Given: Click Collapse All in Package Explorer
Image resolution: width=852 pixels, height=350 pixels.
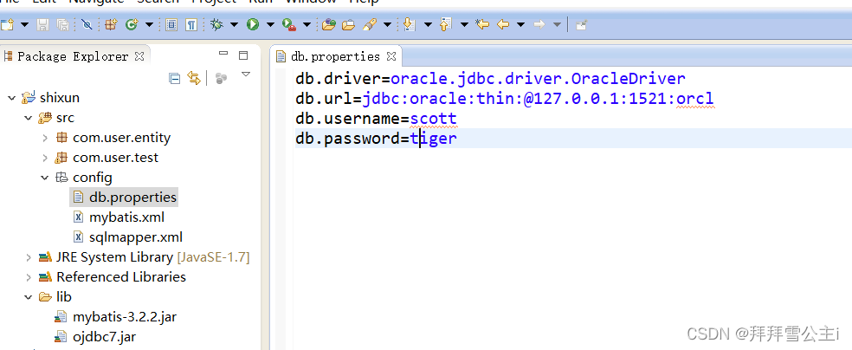Looking at the screenshot, I should click(175, 79).
